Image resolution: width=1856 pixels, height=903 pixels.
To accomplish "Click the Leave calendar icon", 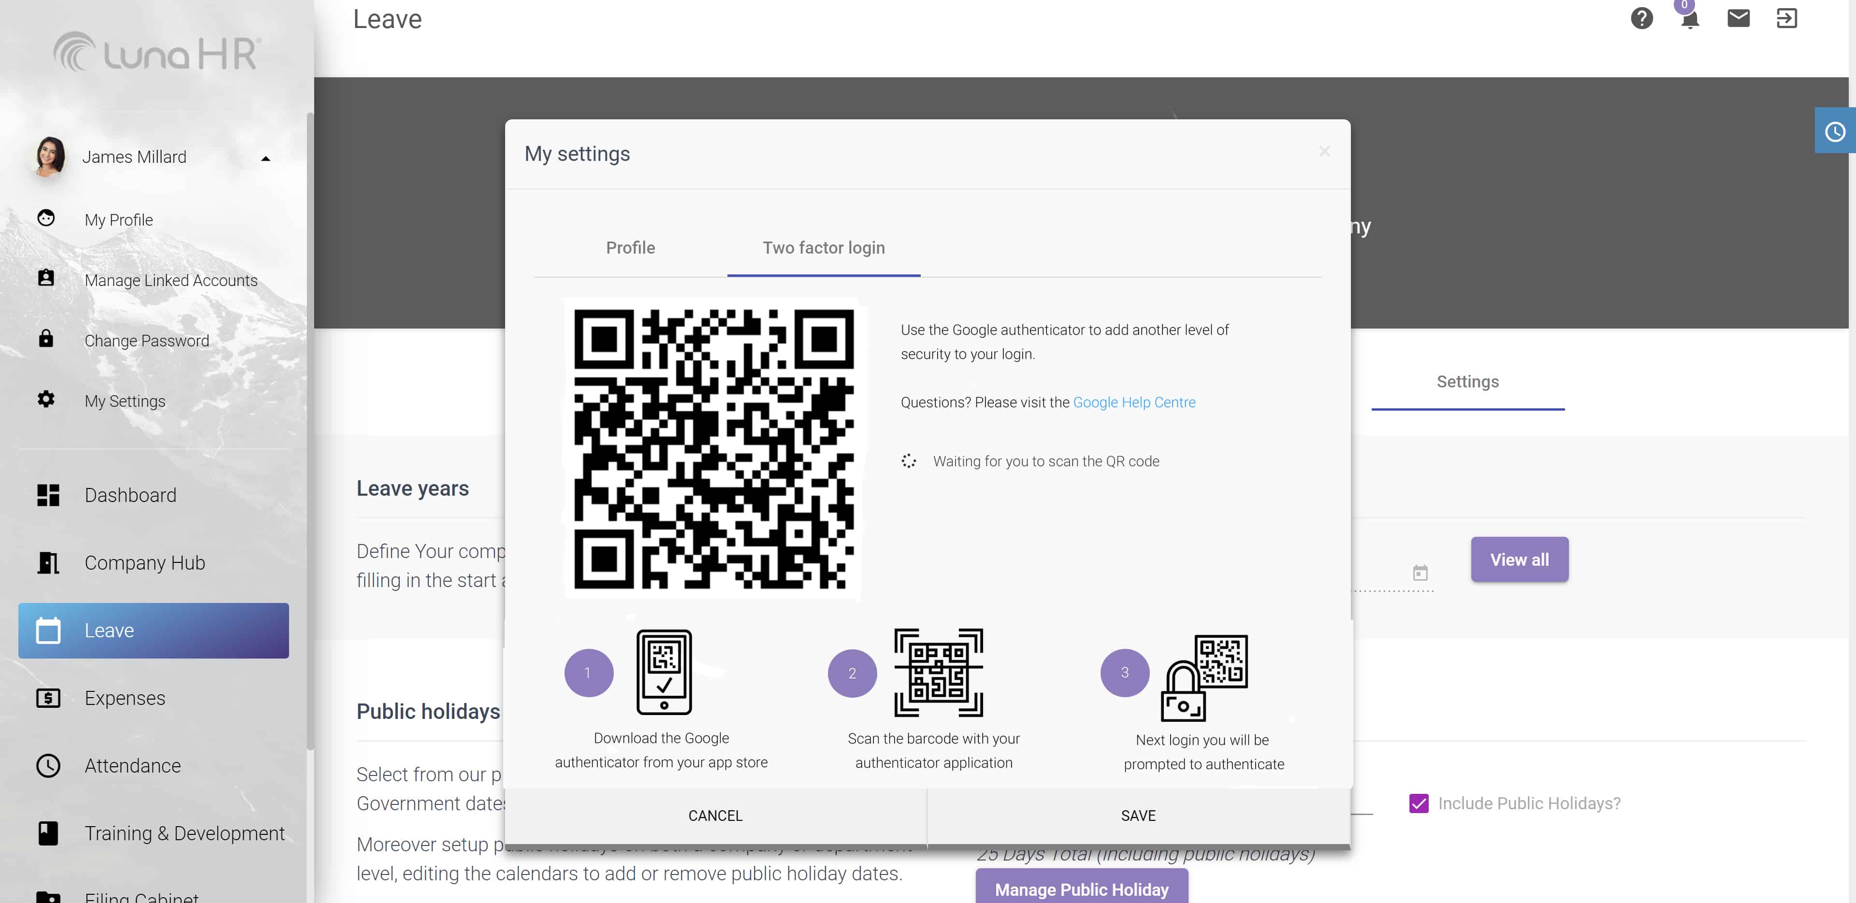I will 48,630.
